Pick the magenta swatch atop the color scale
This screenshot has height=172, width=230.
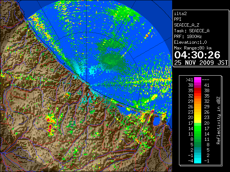pyautogui.click(x=197, y=80)
